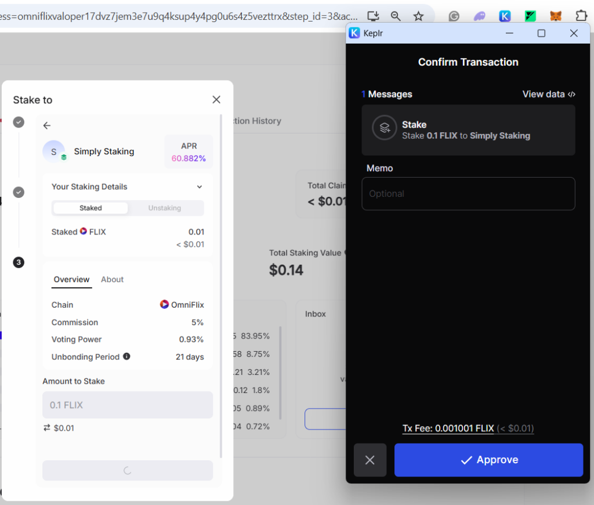The width and height of the screenshot is (594, 505).
Task: Switch to the About tab
Action: click(x=112, y=279)
